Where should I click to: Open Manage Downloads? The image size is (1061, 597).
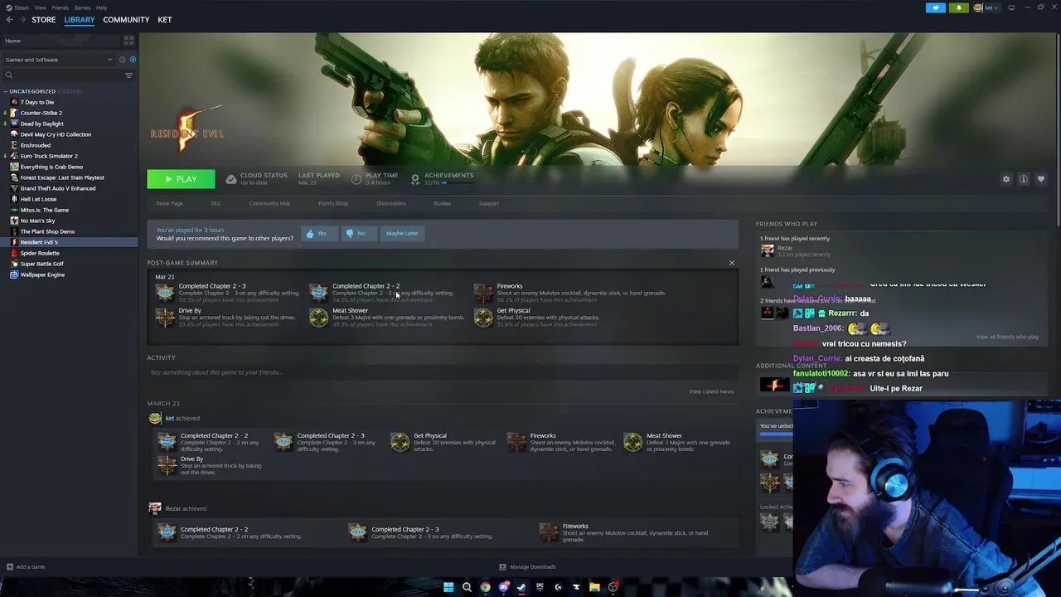pyautogui.click(x=527, y=567)
